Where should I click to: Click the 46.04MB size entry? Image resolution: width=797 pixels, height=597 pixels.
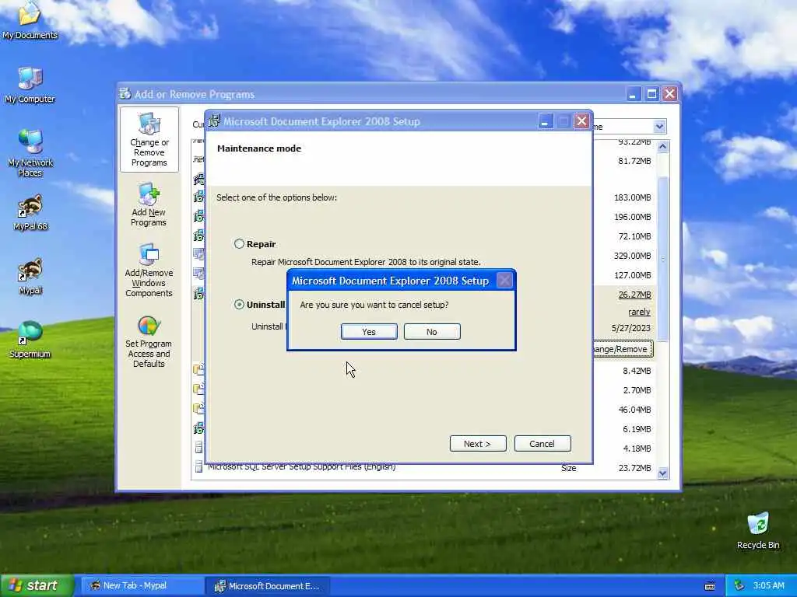[634, 410]
